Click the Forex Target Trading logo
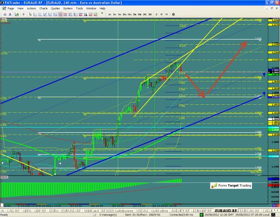280x217 pixels. click(231, 186)
